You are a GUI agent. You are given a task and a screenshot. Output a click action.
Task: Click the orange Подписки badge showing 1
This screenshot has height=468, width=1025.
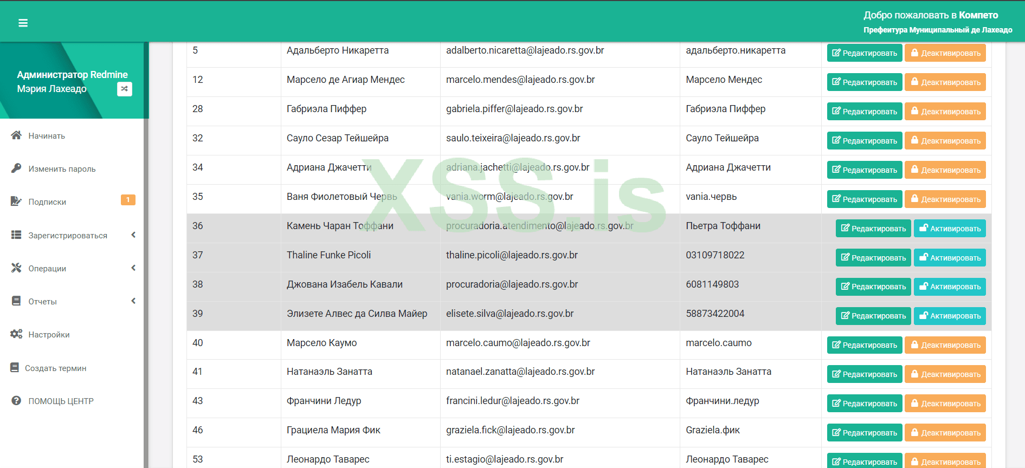click(x=128, y=200)
